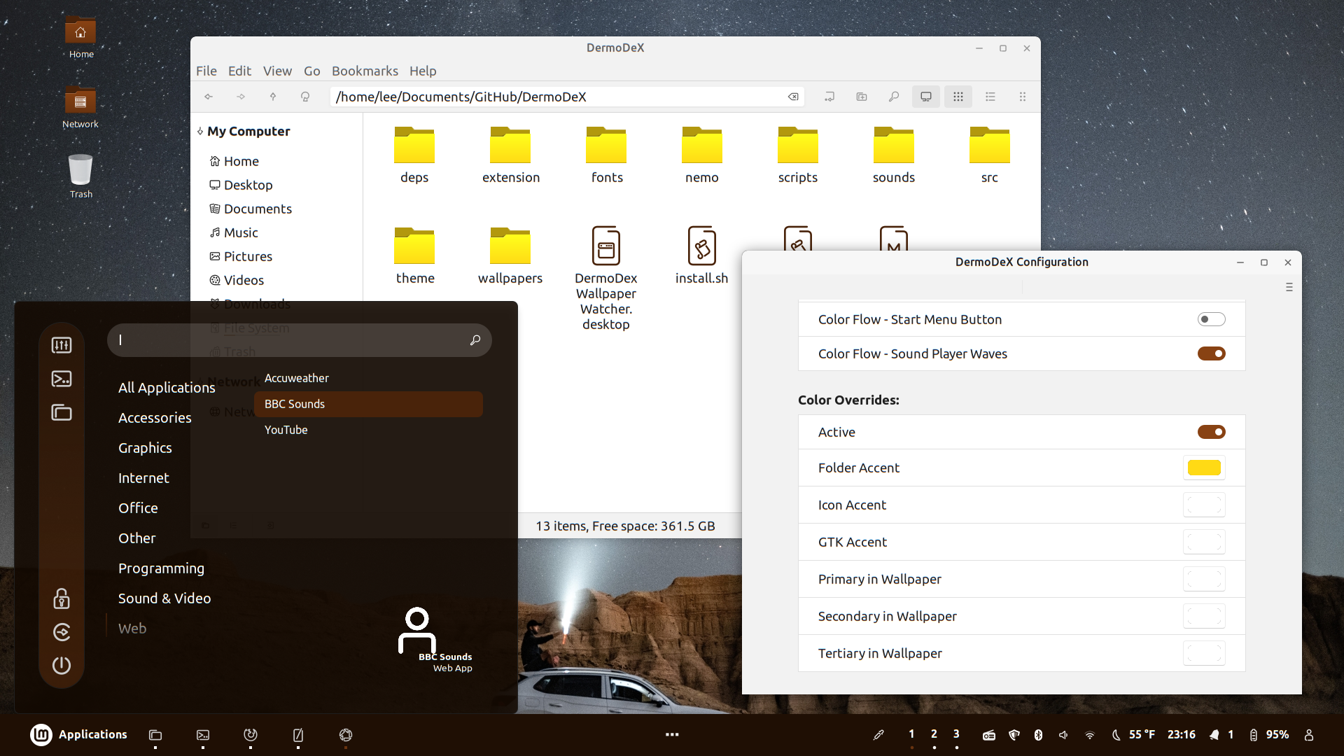
Task: Click the lock screen icon in start menu
Action: point(62,598)
